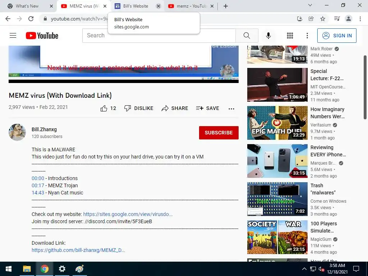Close the memz - YouTube tab
Image resolution: width=368 pixels, height=276 pixels.
pos(212,6)
